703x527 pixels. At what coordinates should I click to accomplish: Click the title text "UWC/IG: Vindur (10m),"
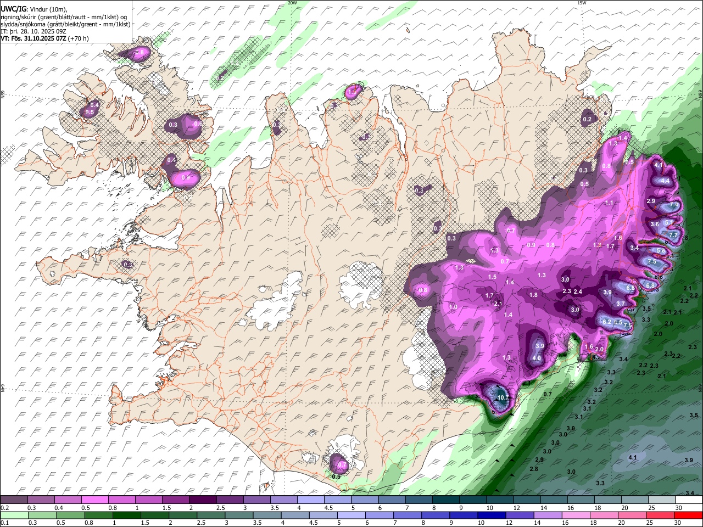pyautogui.click(x=34, y=9)
